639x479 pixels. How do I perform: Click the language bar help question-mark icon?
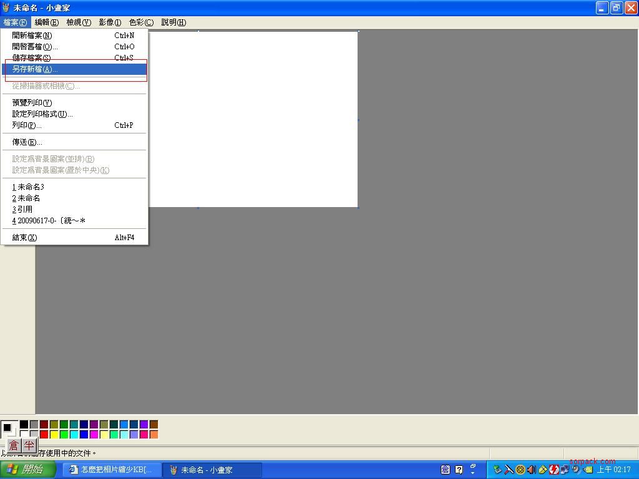(x=459, y=470)
